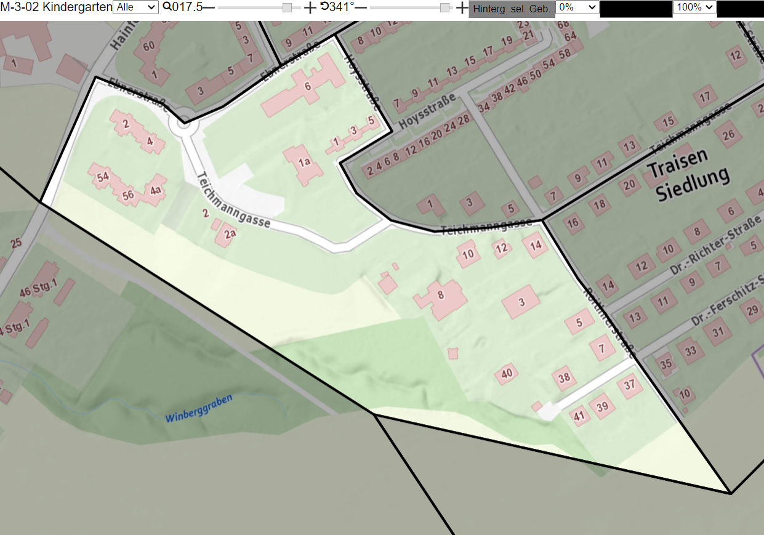Select building 8 on the map
This screenshot has height=535, width=764.
click(441, 298)
